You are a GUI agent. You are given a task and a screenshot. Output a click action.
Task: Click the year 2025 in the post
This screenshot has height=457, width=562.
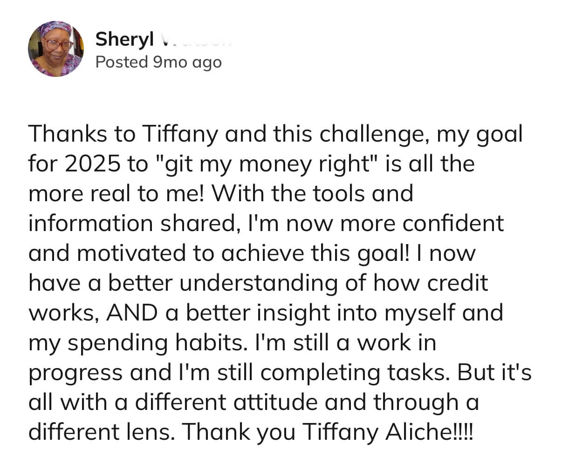[x=92, y=164]
